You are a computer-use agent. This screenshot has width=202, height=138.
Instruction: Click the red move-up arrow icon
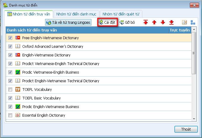point(154,23)
